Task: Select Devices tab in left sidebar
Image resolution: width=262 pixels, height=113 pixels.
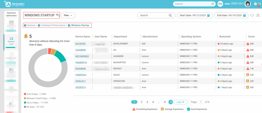Action: (11, 41)
